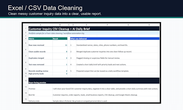Screen dimensions: 183x110
Task: Select column G header
Action: (x=128, y=25)
